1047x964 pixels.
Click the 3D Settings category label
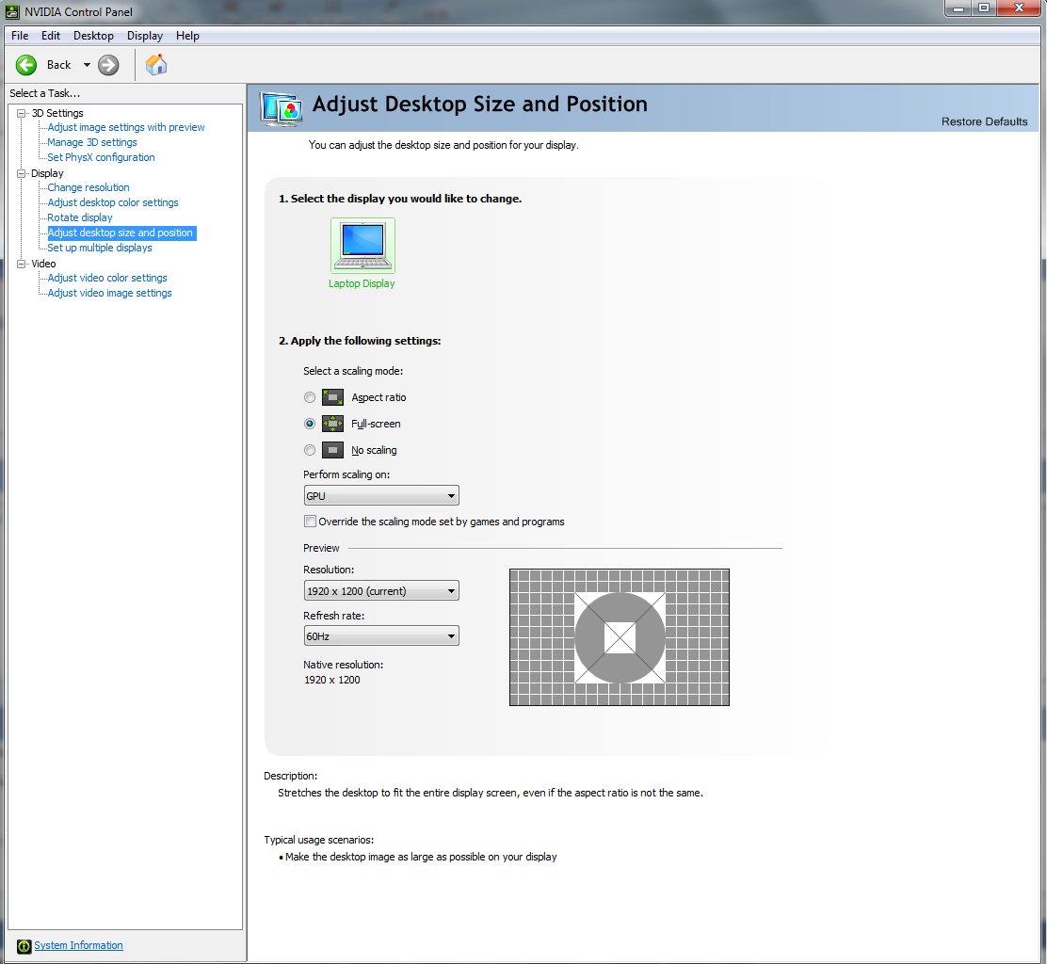pos(57,114)
